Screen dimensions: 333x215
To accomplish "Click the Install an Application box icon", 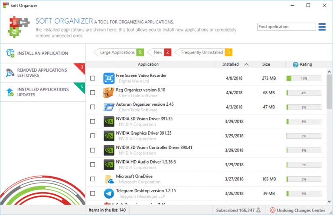I will 10,53.
